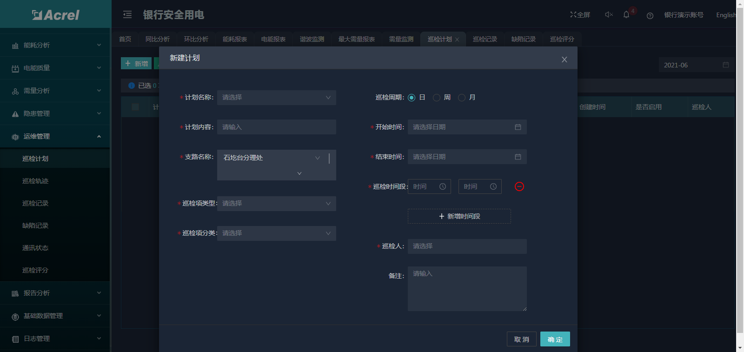The image size is (744, 352).
Task: Expand the 能耗分析 sidebar menu
Action: [55, 45]
